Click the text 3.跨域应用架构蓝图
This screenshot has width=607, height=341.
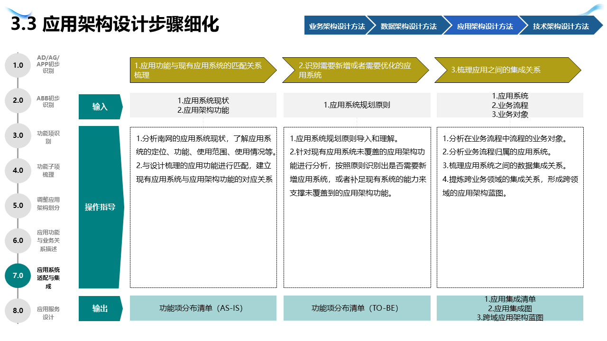(510, 317)
